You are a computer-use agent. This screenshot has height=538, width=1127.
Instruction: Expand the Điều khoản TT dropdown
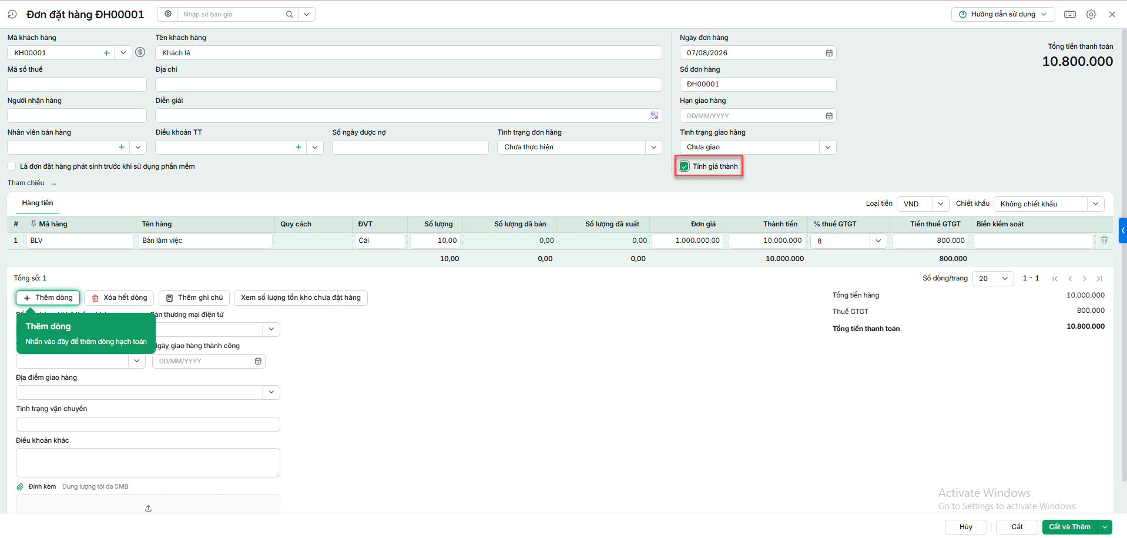316,147
